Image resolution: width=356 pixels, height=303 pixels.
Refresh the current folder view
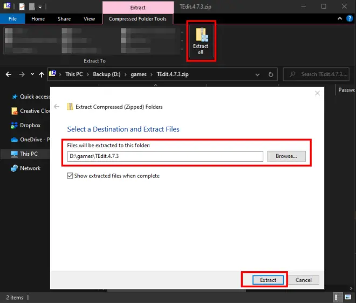271,74
